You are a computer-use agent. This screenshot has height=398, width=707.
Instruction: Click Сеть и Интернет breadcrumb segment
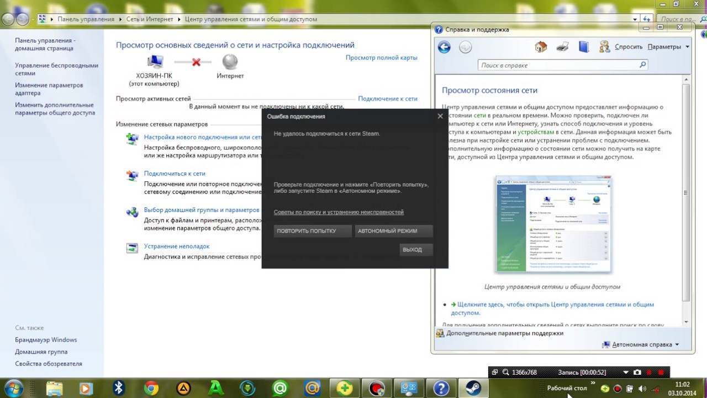coord(149,19)
